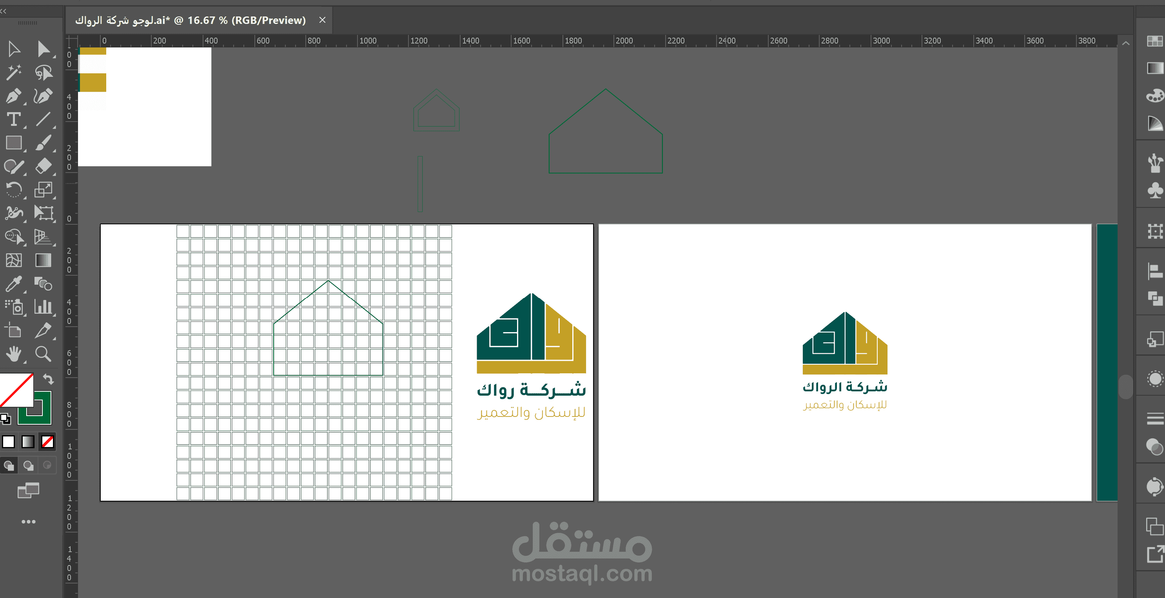Select the Paintbrush tool
The width and height of the screenshot is (1165, 598).
[x=44, y=143]
